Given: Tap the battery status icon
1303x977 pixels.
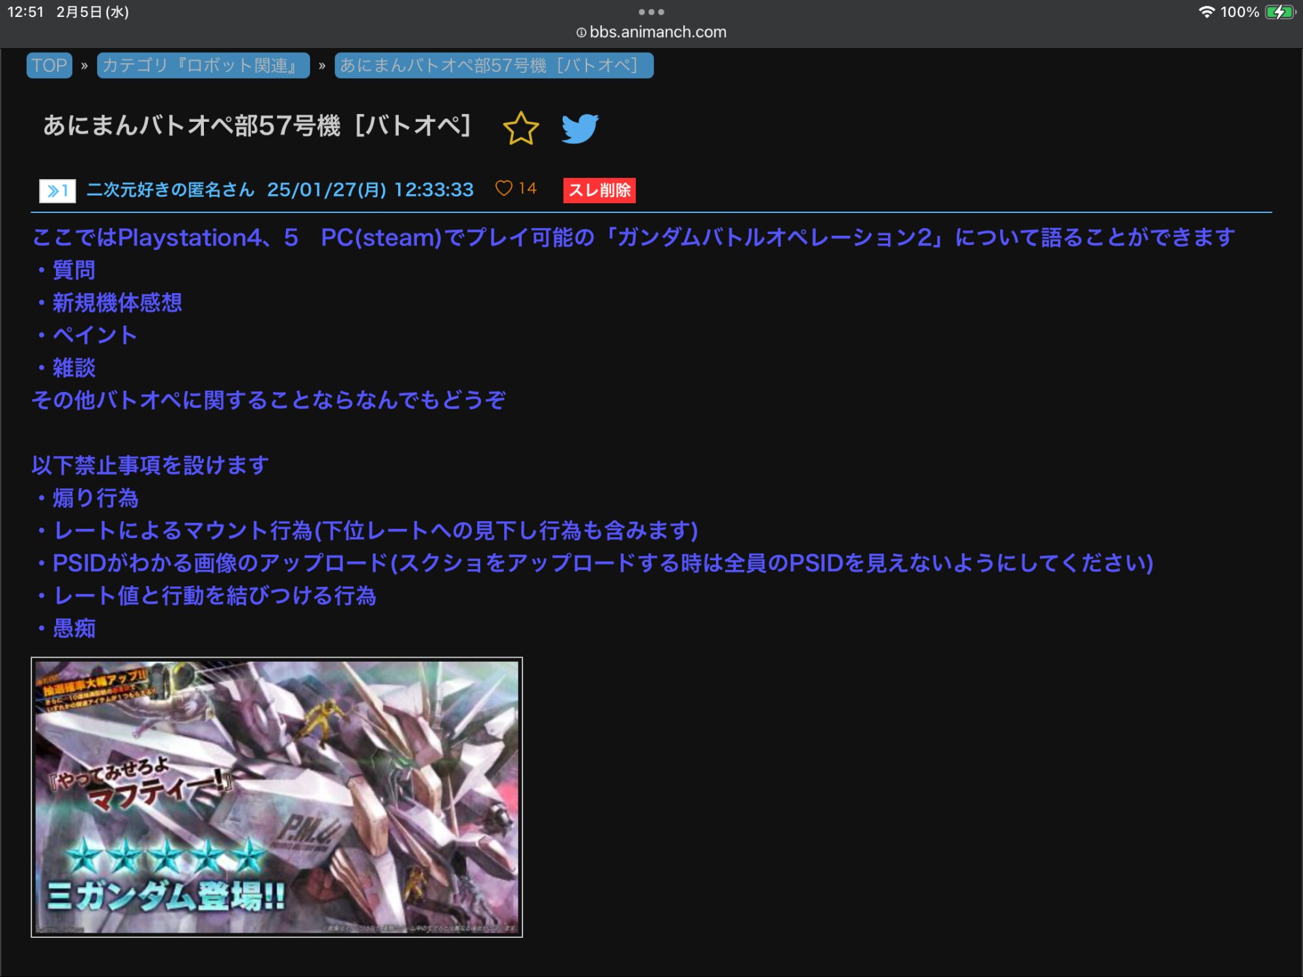Looking at the screenshot, I should [x=1279, y=12].
